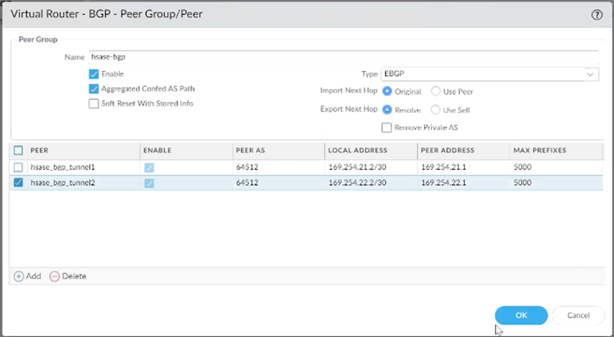
Task: Open the Type EBGP dropdown
Action: [489, 74]
